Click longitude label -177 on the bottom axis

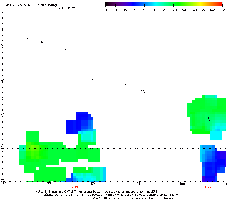click(47, 184)
